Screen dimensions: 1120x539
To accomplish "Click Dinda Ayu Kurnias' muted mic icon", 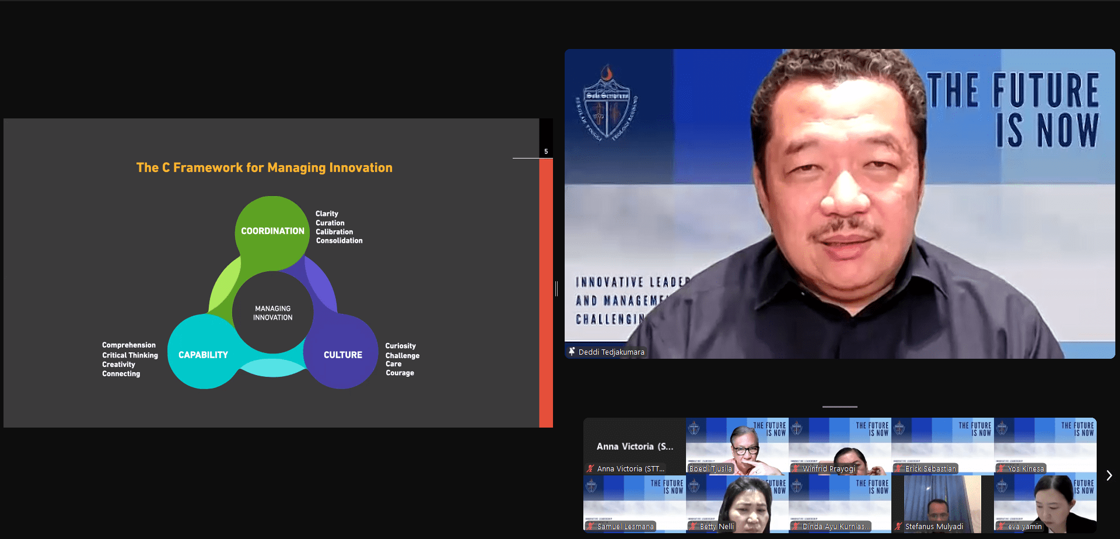I will (x=796, y=526).
